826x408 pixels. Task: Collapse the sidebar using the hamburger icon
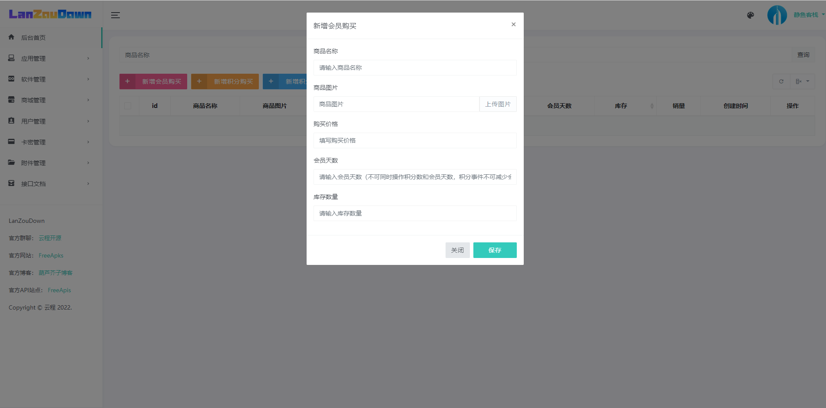coord(115,15)
